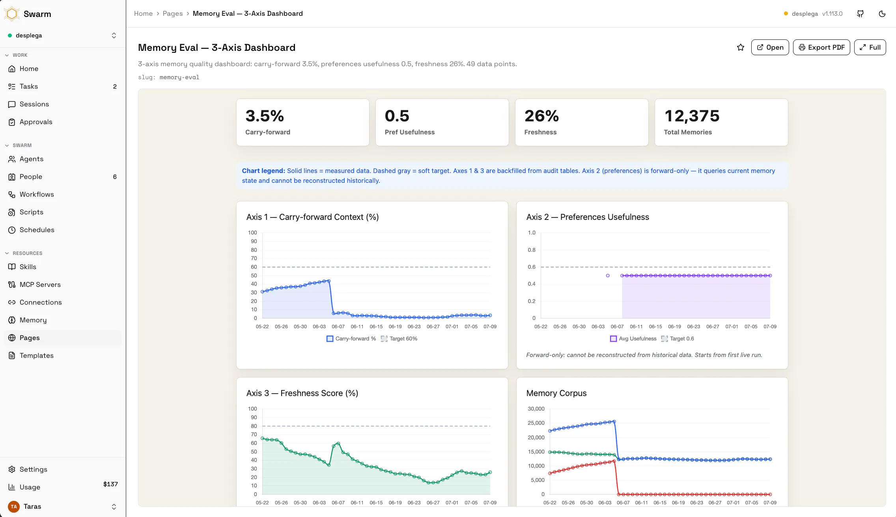Screen dimensions: 896x517
Task: Open the GitHub icon in header
Action: coord(861,14)
